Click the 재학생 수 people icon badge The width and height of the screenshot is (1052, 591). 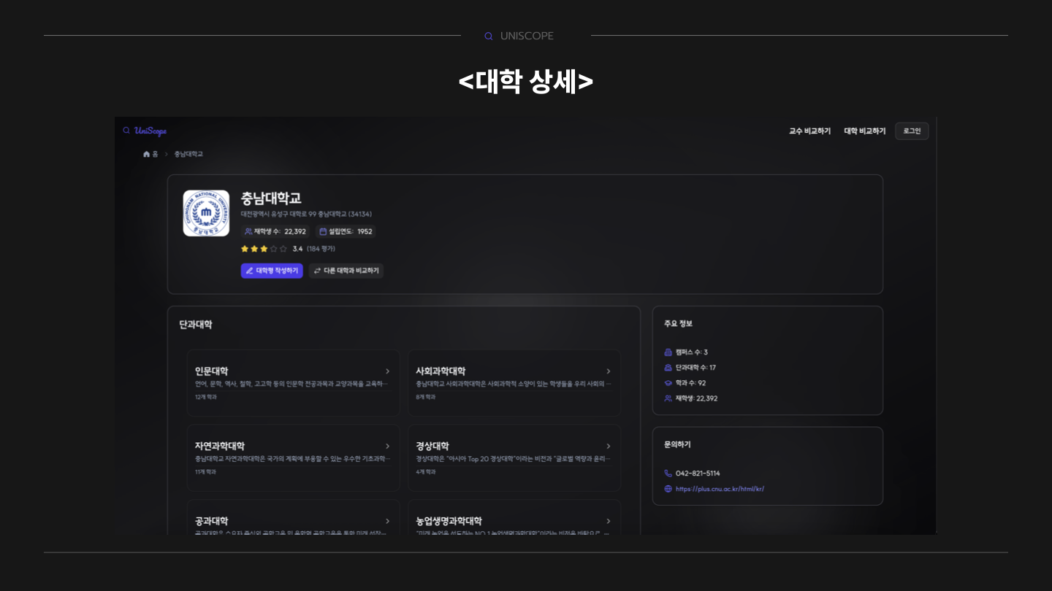pos(248,231)
